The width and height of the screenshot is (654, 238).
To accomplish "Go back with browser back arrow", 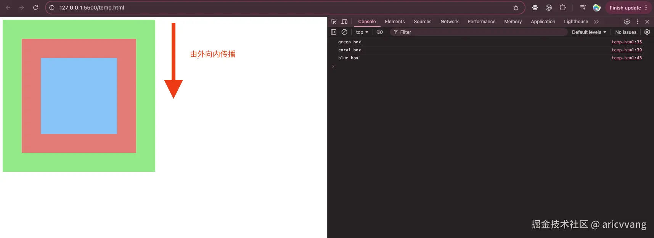I will point(8,8).
